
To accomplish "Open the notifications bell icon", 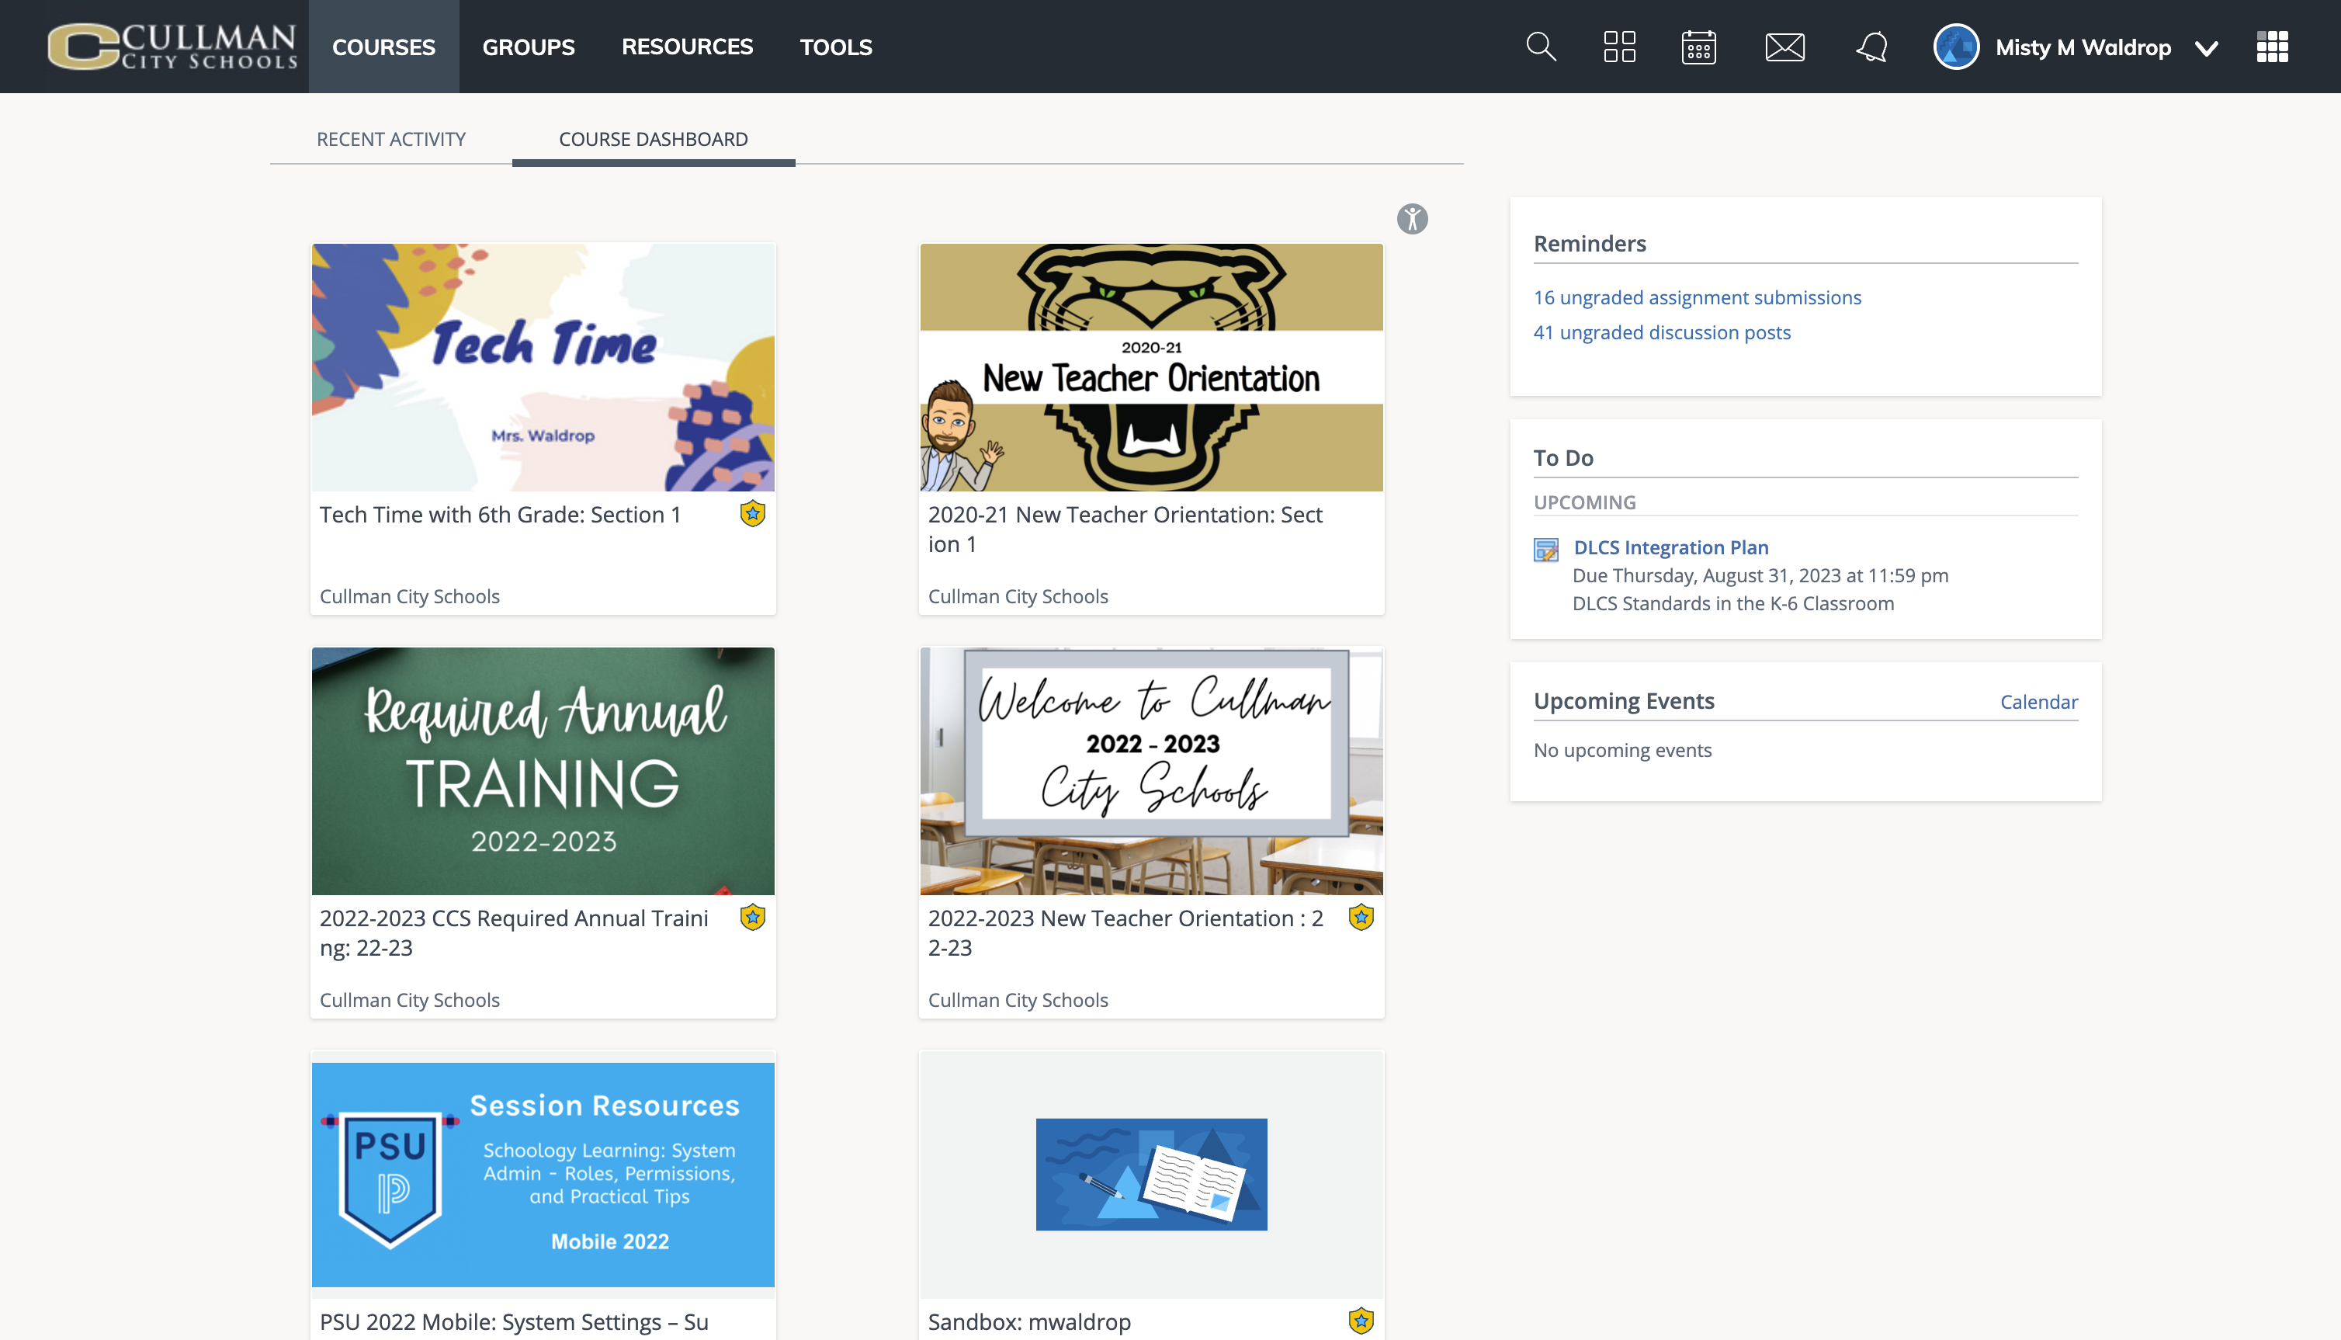I will pyautogui.click(x=1872, y=47).
